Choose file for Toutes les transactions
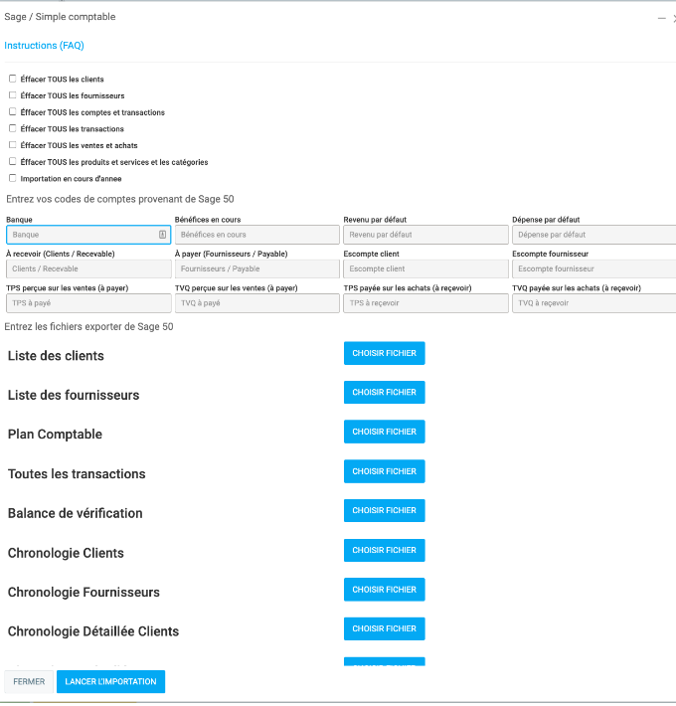Viewport: 676px width, 706px height. tap(384, 471)
